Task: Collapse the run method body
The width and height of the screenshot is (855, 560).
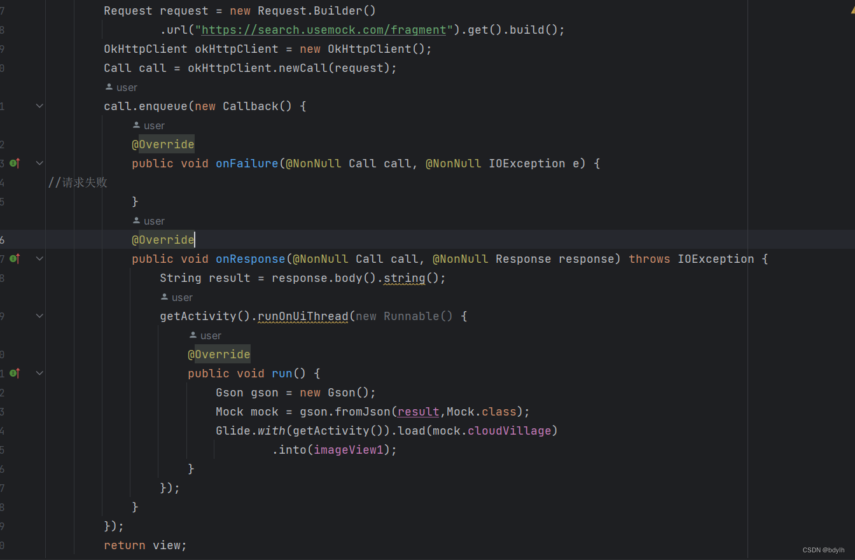Action: tap(39, 373)
